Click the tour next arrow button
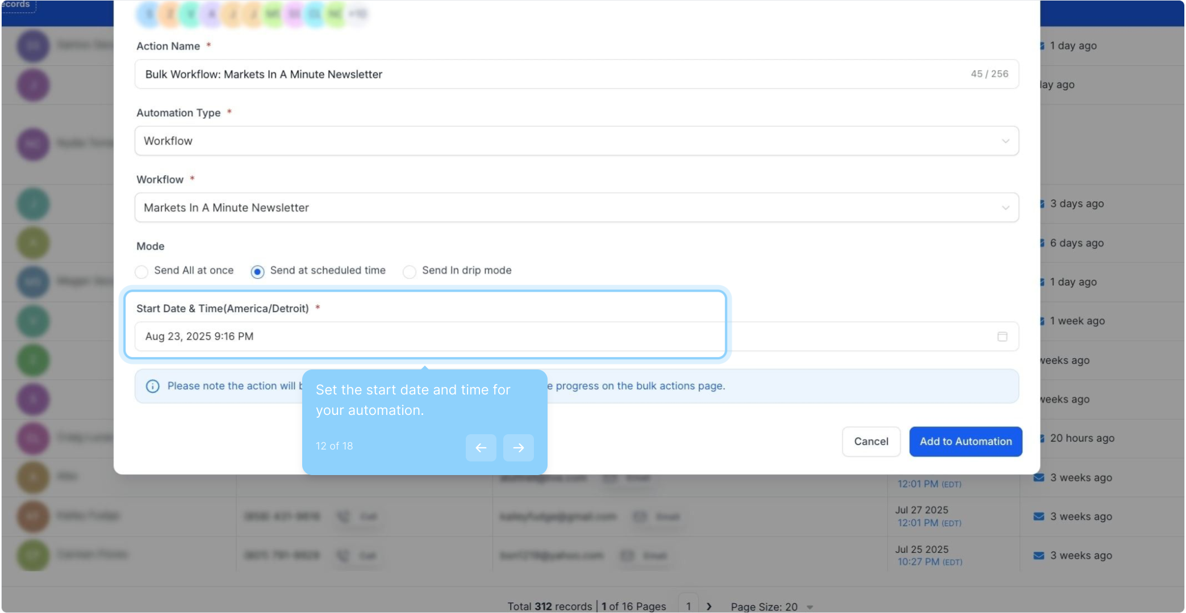This screenshot has height=613, width=1186. click(x=518, y=448)
